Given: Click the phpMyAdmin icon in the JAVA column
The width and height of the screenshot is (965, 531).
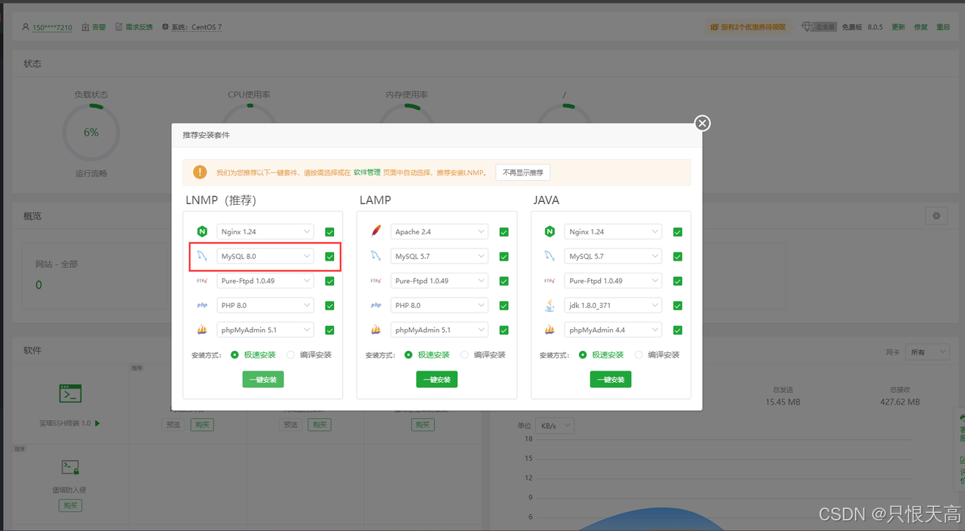Looking at the screenshot, I should 550,330.
